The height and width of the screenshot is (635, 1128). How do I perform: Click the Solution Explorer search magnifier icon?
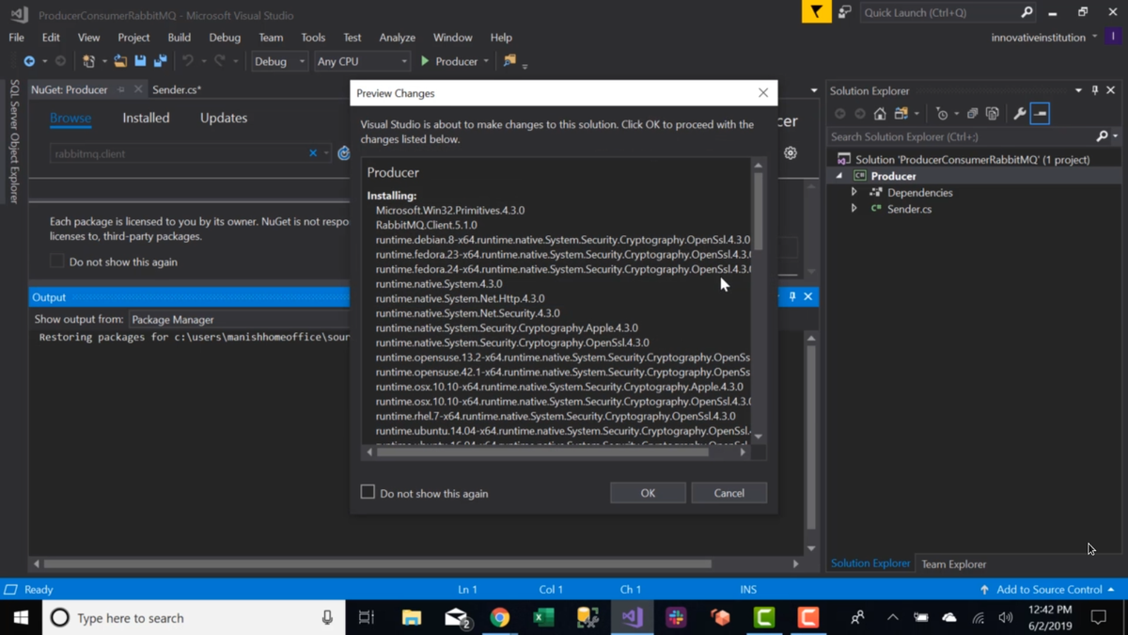[1103, 136]
